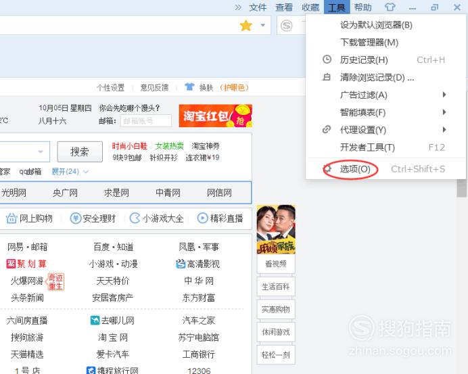Image resolution: width=468 pixels, height=374 pixels.
Task: Open the 工商银行 link
Action: (x=198, y=354)
